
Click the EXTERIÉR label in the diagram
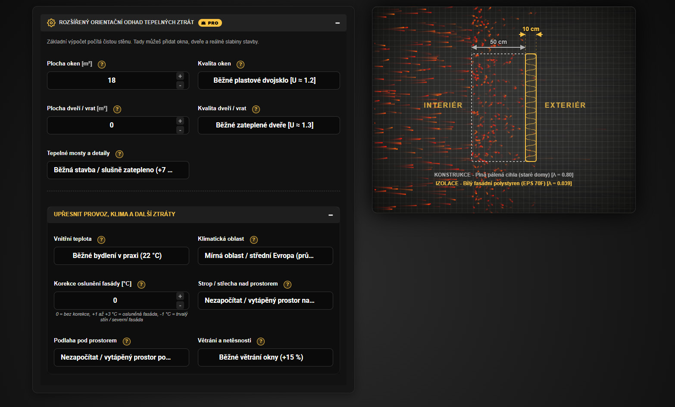click(565, 105)
